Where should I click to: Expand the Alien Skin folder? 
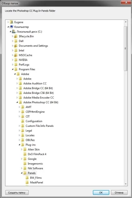(21, 150)
